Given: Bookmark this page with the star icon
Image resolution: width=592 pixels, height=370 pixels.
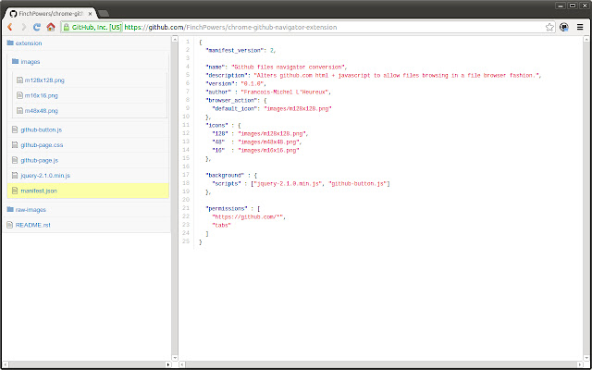Looking at the screenshot, I should tap(549, 28).
